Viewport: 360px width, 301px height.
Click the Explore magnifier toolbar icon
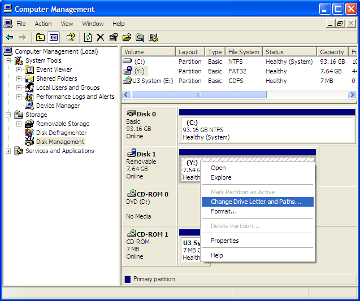point(140,37)
